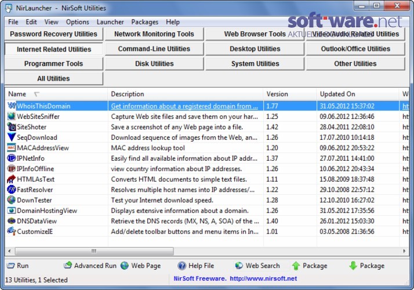This screenshot has height=290, width=414.
Task: Click SiteShoter version value 1.42
Action: pos(272,127)
